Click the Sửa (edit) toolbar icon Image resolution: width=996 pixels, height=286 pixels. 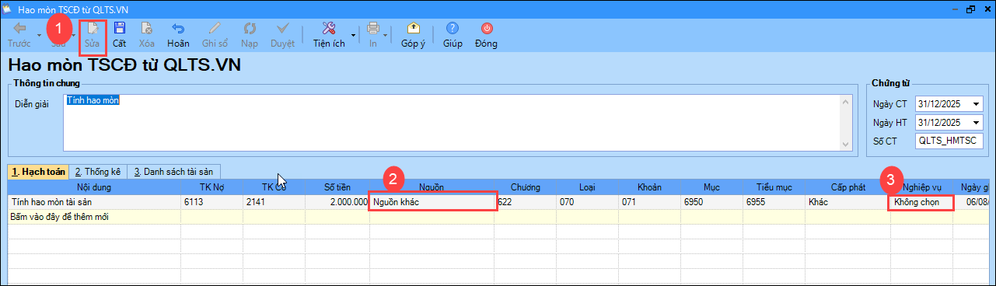pyautogui.click(x=93, y=28)
